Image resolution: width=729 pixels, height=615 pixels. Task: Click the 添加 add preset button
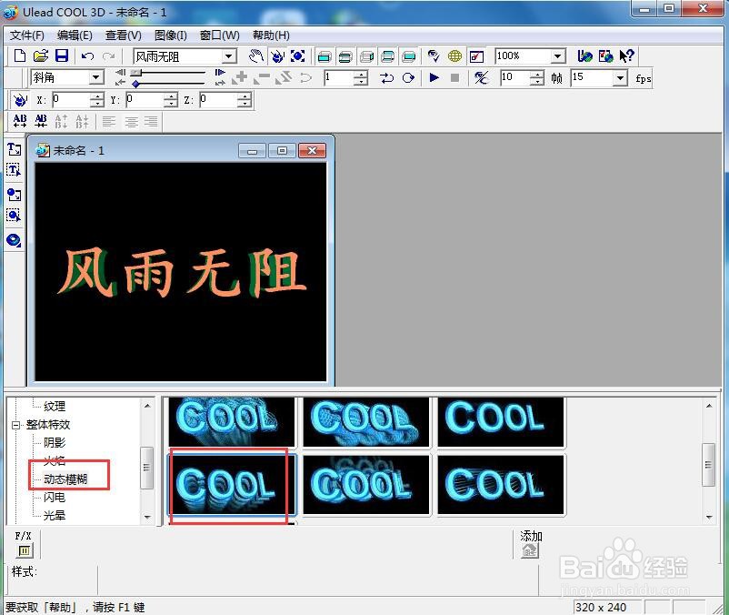coord(530,550)
